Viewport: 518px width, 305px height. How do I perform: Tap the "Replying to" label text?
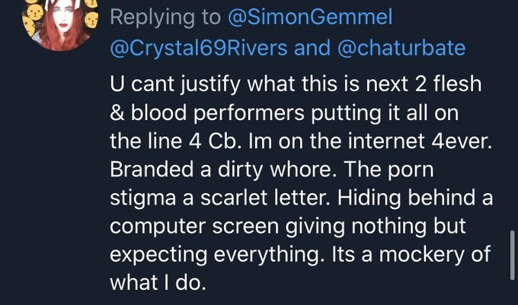tap(165, 17)
